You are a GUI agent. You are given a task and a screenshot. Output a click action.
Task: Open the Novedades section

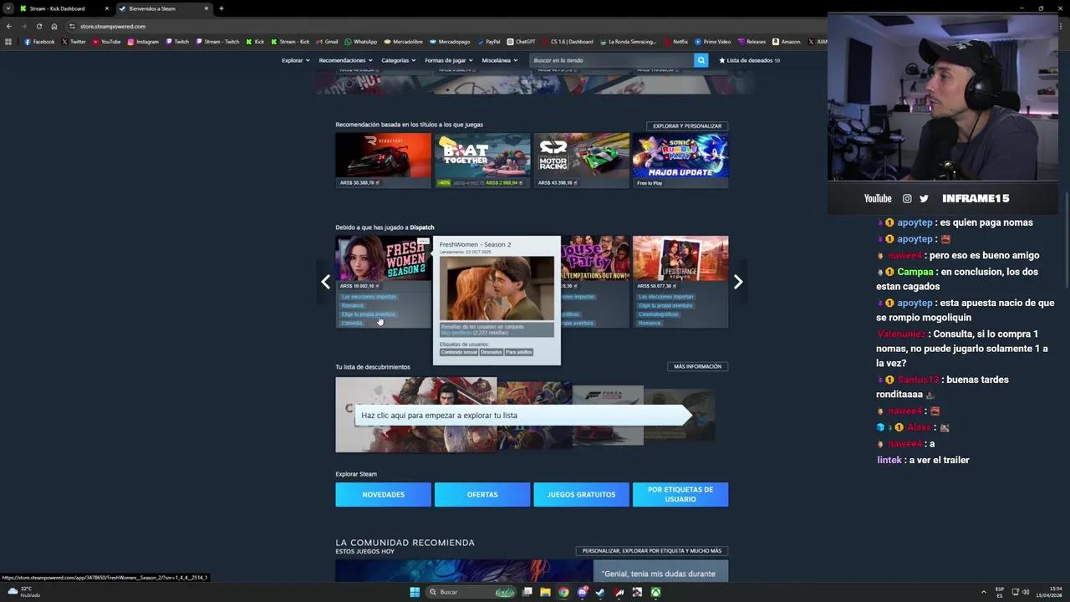coord(383,494)
